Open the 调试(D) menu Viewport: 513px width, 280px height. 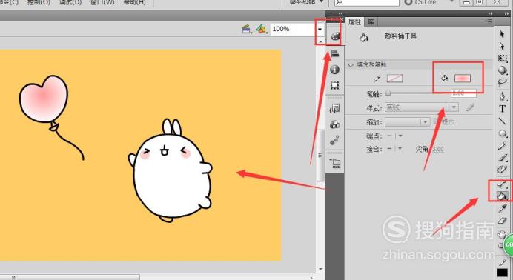point(70,2)
